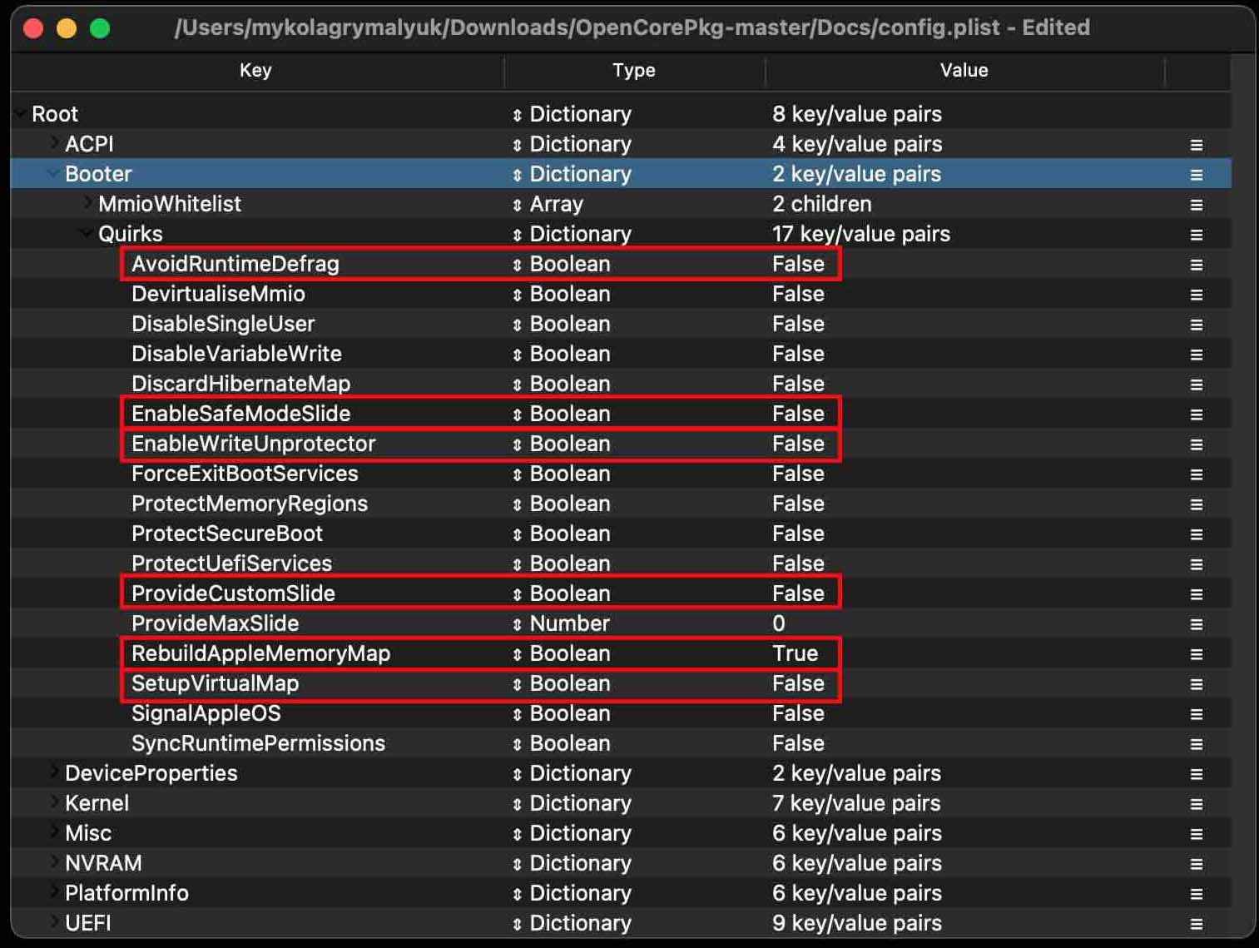Click the vertical scrollbar track
Viewport: 1259px width, 948px height.
point(1243,495)
